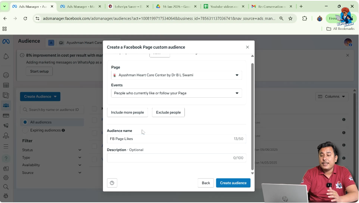Screen dimensions: 359x203
Task: Open the Events manager icon in sidebar
Action: [x=6, y=136]
